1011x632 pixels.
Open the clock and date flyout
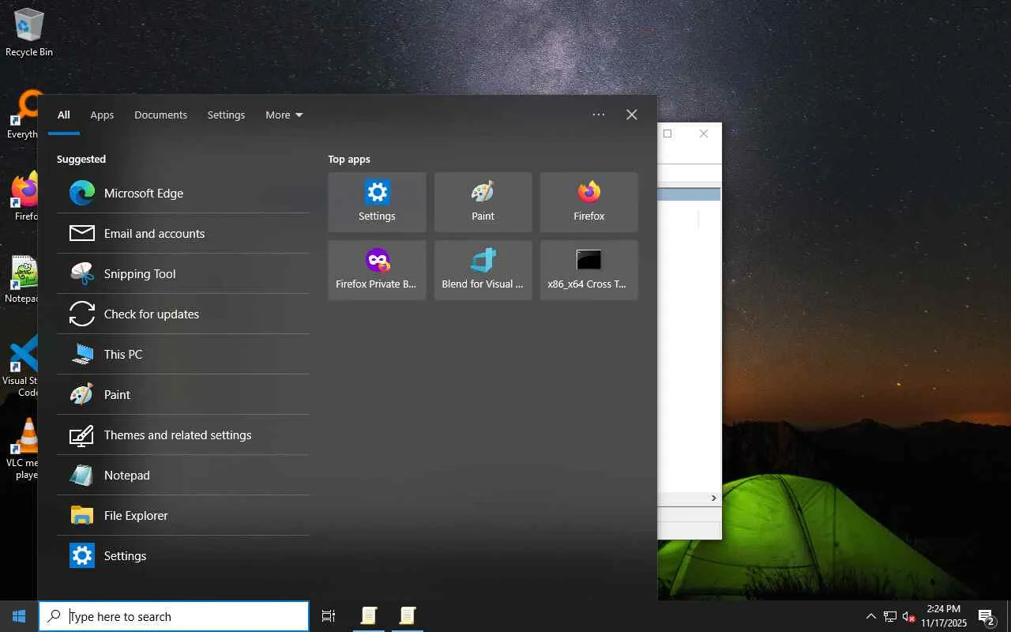(944, 616)
